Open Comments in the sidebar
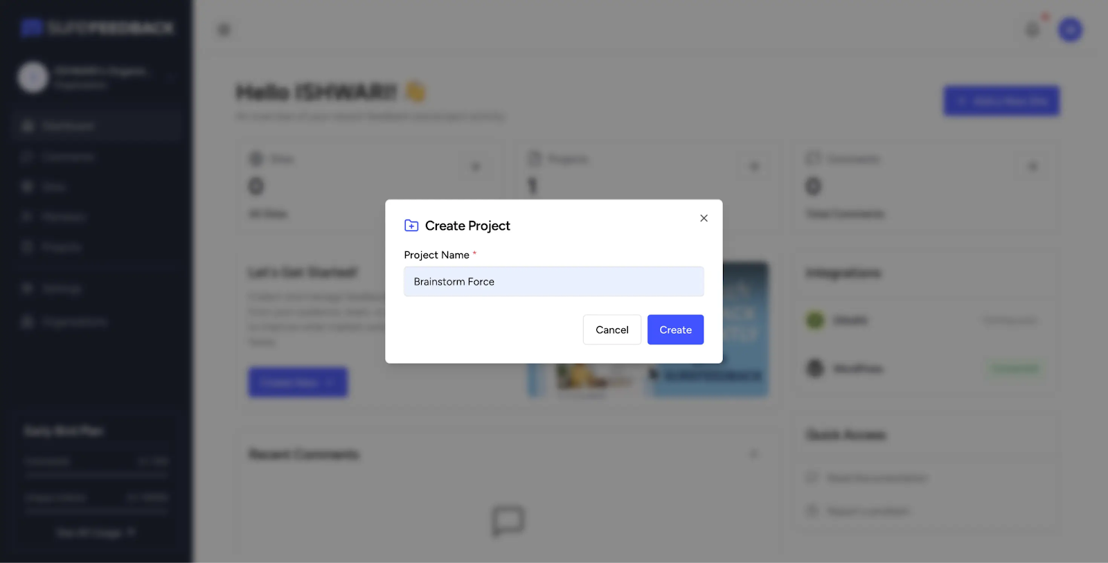Viewport: 1108px width, 563px height. click(x=67, y=157)
